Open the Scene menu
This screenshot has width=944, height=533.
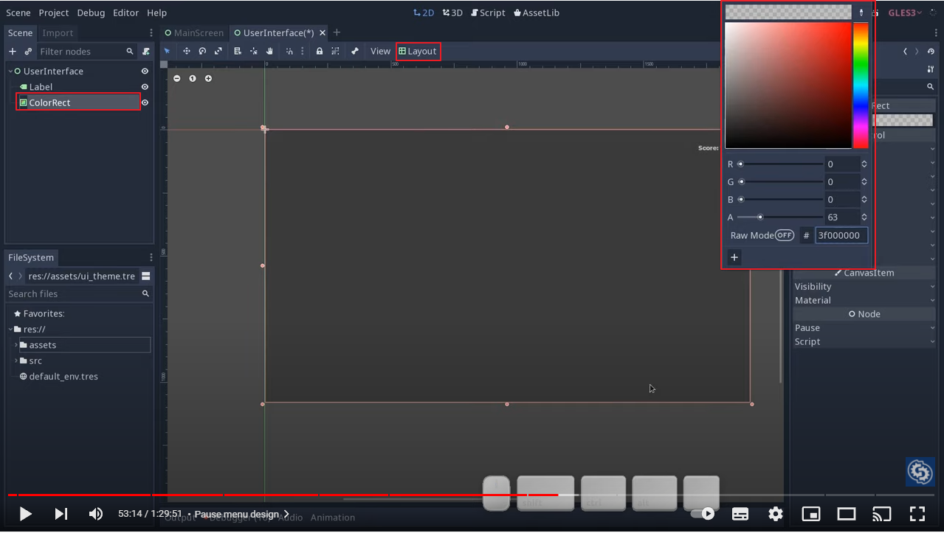pos(18,13)
